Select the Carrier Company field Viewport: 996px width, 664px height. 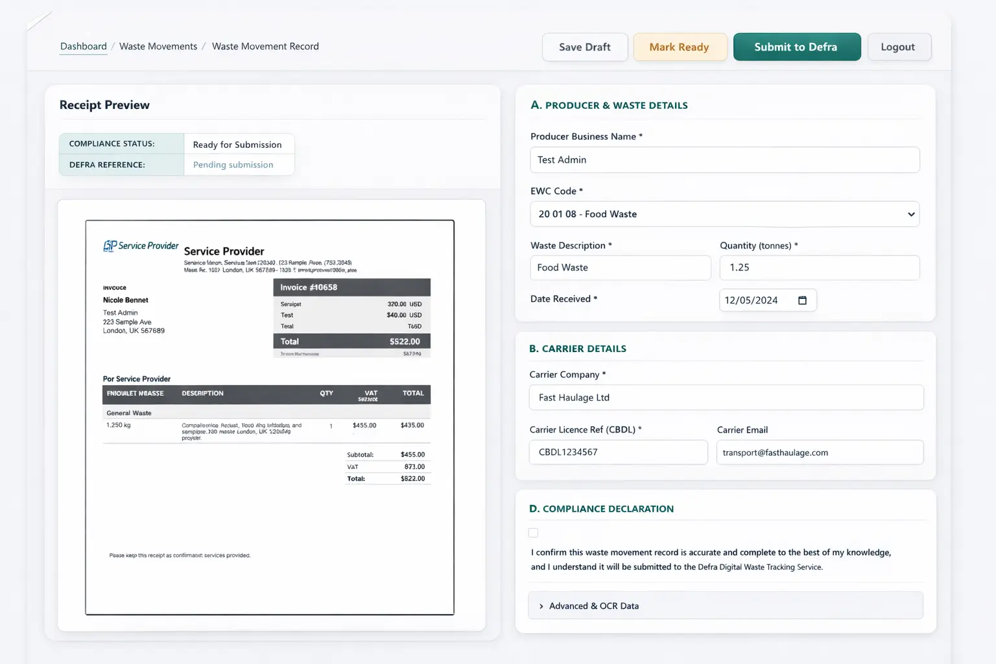pos(726,397)
